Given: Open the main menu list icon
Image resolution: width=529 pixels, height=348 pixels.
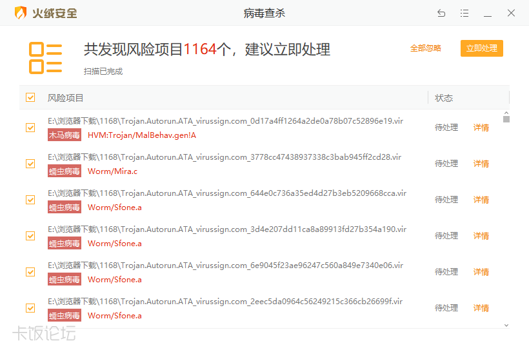Looking at the screenshot, I should (x=464, y=13).
